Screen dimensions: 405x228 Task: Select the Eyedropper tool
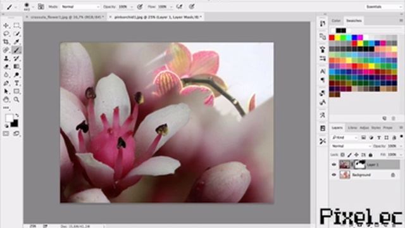(x=16, y=42)
